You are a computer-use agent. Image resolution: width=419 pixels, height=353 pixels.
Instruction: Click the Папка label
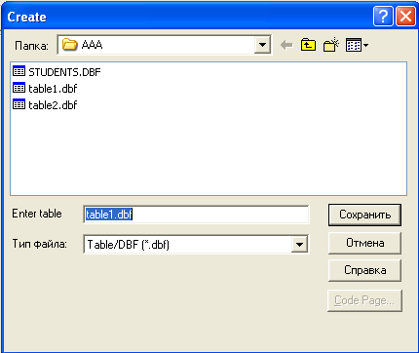31,46
